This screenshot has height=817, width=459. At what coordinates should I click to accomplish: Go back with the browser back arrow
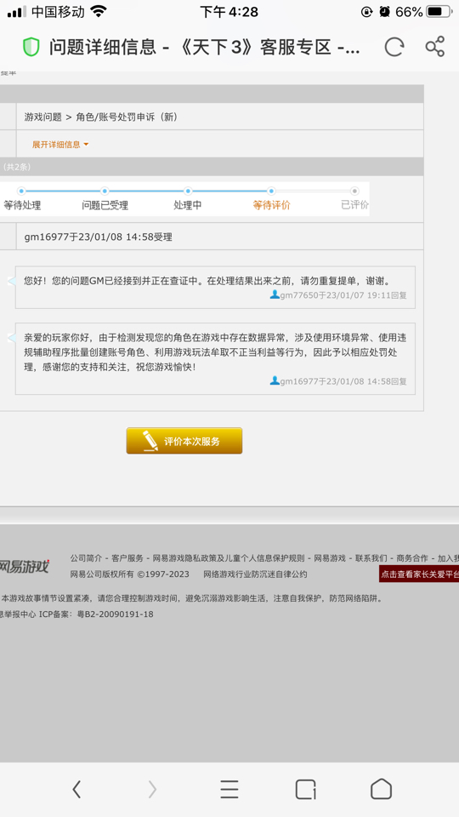tap(76, 790)
